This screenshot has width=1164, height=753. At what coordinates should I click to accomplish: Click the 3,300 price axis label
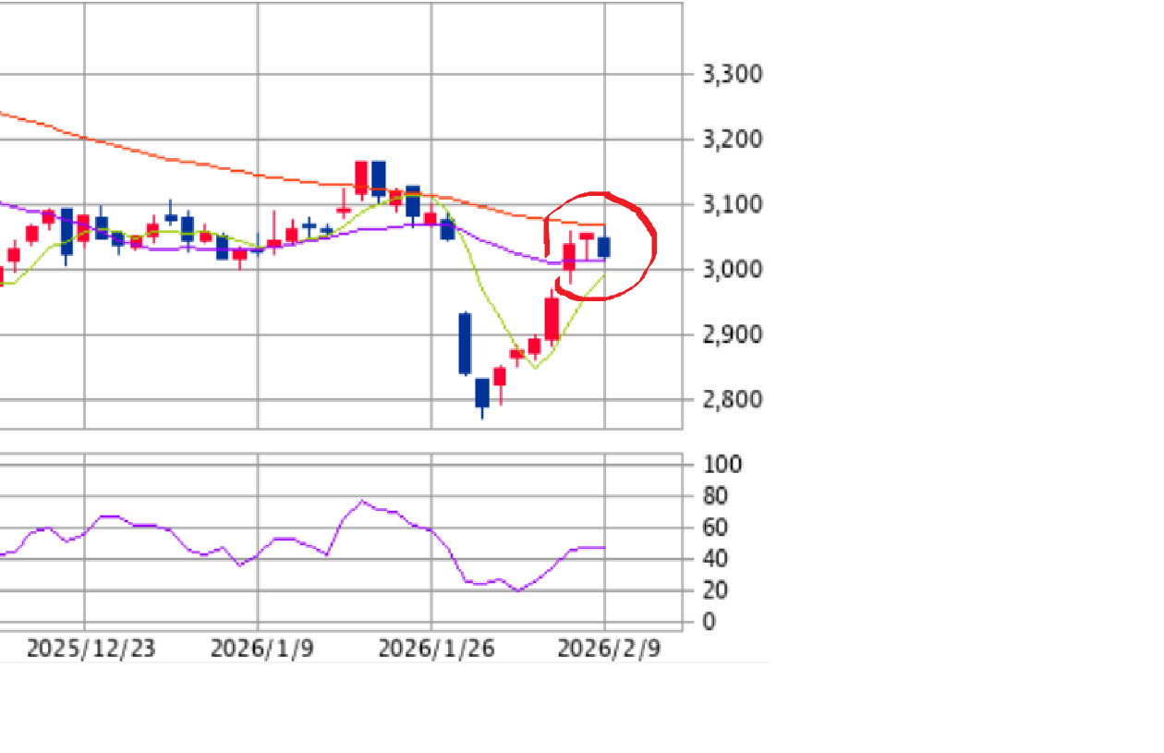732,74
